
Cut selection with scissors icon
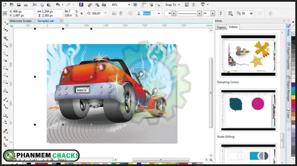tap(34, 5)
